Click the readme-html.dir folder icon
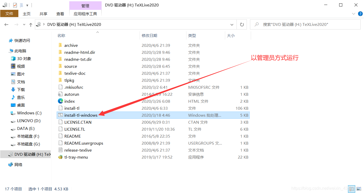 coord(60,52)
